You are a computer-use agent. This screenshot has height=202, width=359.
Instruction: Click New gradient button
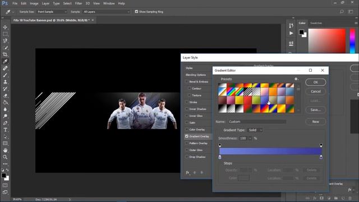tap(315, 122)
